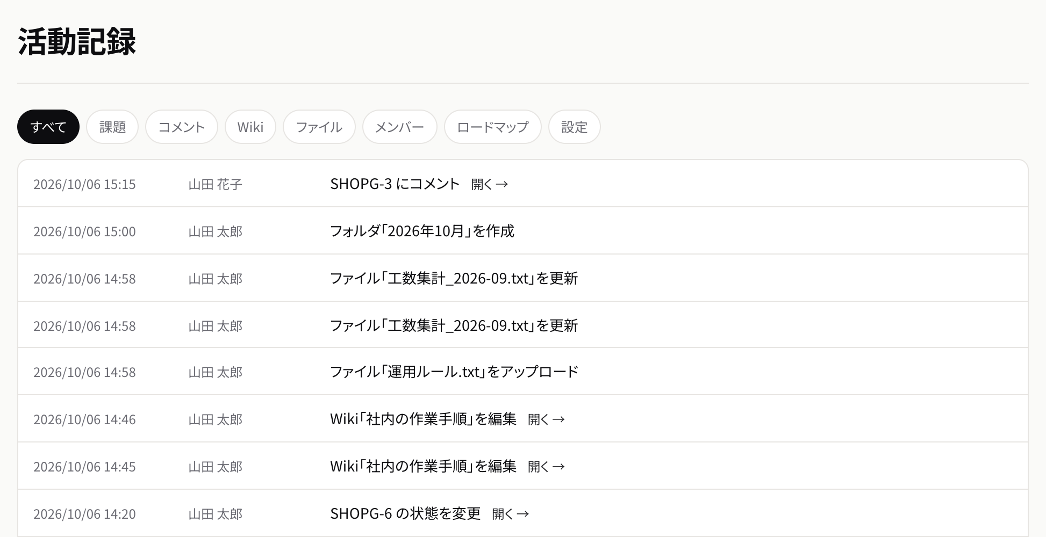1046x537 pixels.
Task: Open SHOPG-6 status change link
Action: coord(511,514)
